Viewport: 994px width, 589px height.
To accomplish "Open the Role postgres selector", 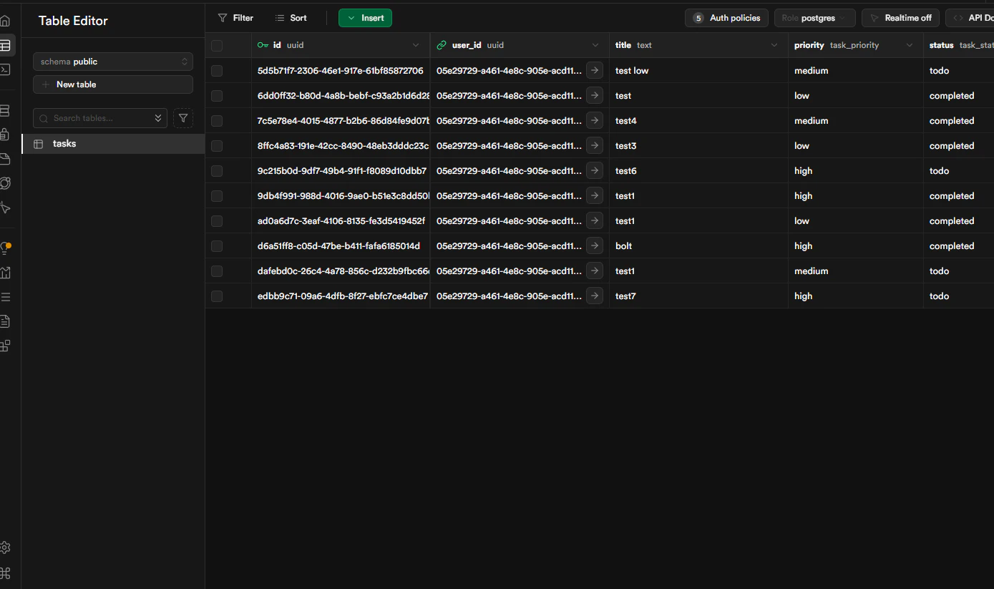I will [814, 18].
